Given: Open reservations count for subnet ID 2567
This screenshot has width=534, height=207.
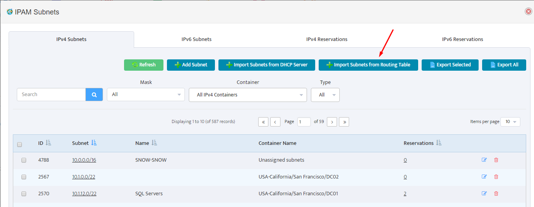Looking at the screenshot, I should tap(405, 177).
